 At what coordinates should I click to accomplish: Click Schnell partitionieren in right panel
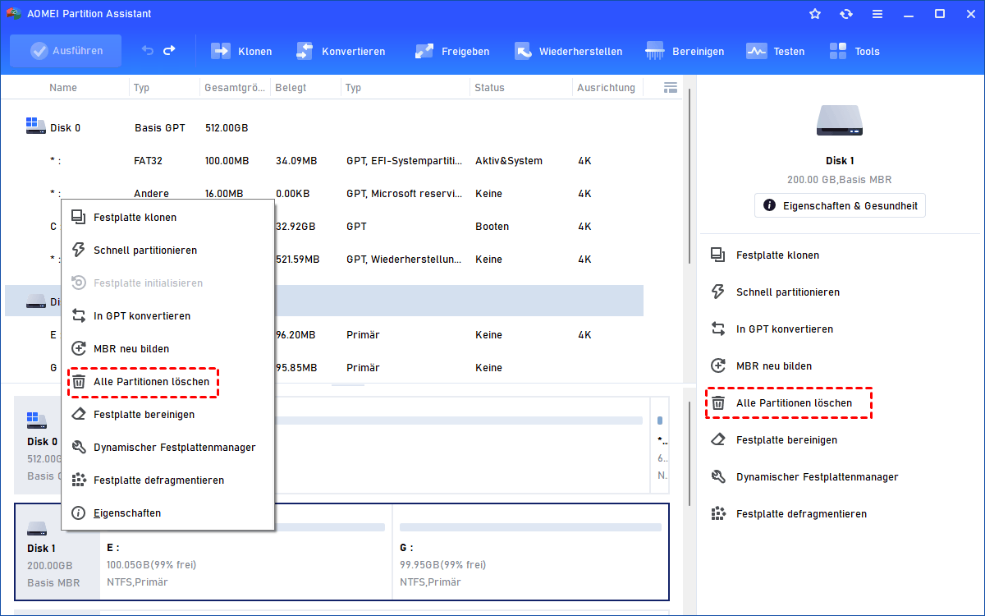(x=787, y=292)
